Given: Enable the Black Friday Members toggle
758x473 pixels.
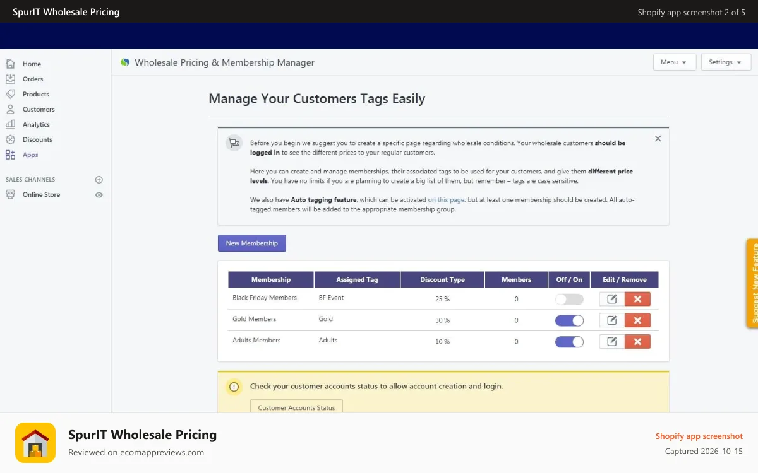Looking at the screenshot, I should point(569,299).
